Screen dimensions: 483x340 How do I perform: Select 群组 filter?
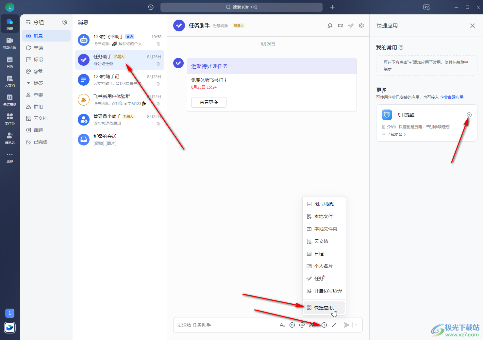46,107
